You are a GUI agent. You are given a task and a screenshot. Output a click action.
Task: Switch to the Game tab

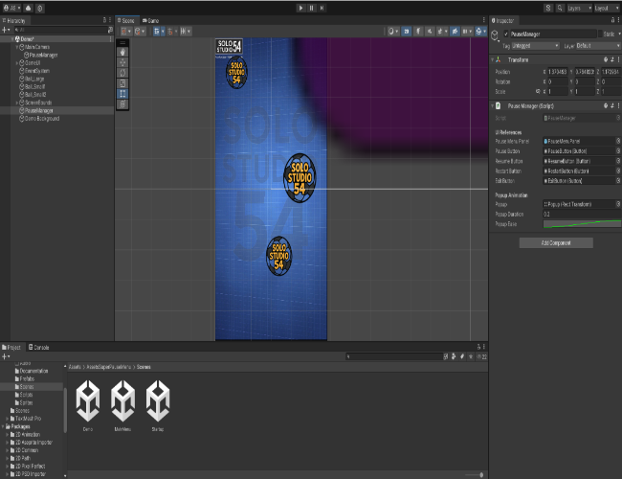pos(151,21)
